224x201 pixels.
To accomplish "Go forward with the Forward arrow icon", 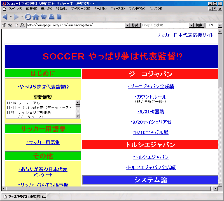I will pos(17,17).
